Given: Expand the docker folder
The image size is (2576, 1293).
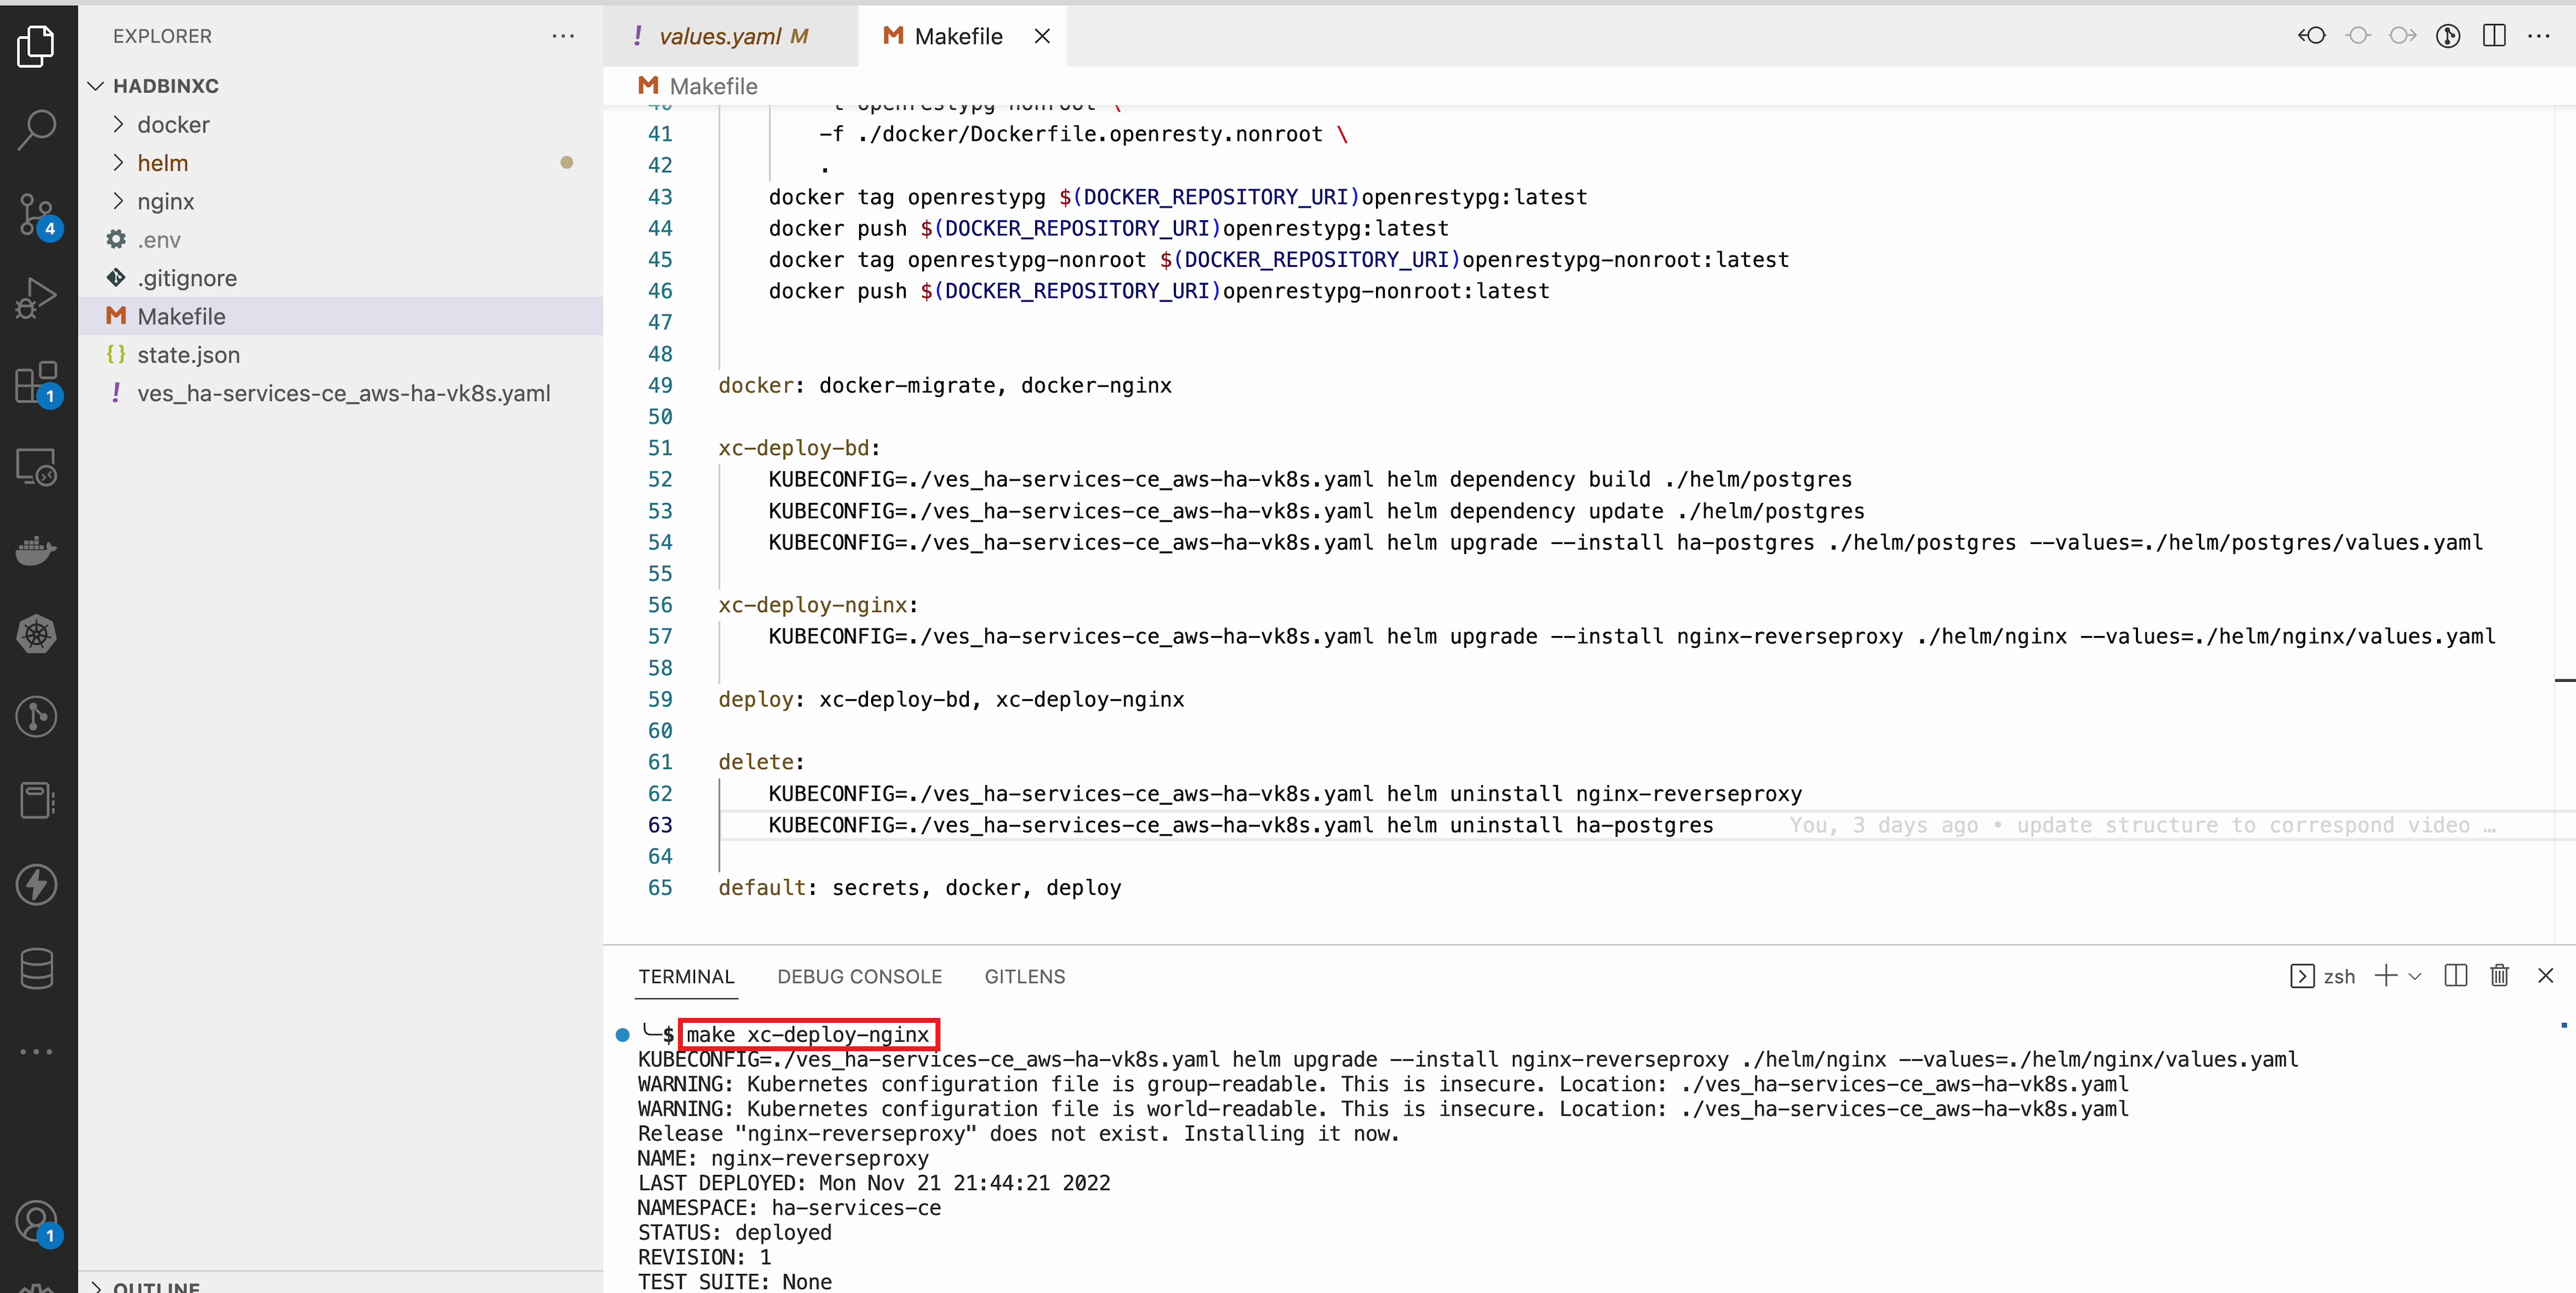Looking at the screenshot, I should pos(173,125).
